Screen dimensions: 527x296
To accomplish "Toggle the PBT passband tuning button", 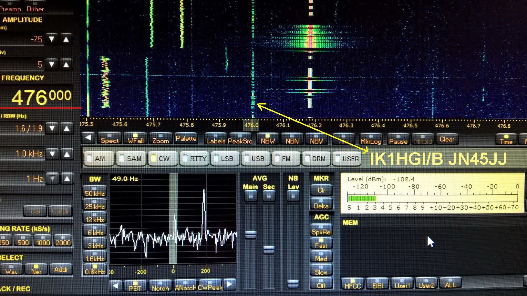I will click(135, 286).
